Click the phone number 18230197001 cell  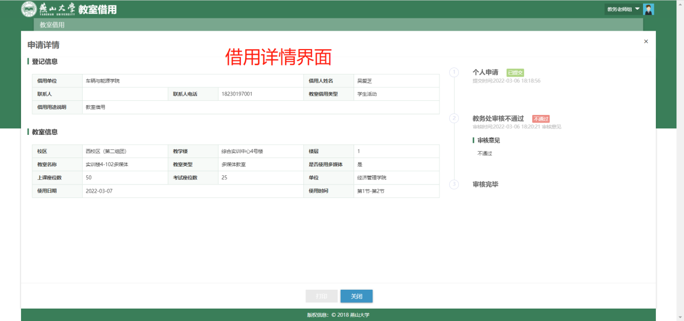(x=236, y=94)
